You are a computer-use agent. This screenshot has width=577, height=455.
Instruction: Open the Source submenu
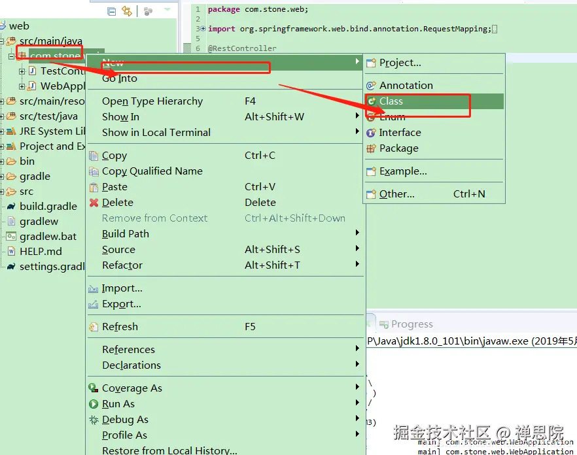click(225, 250)
